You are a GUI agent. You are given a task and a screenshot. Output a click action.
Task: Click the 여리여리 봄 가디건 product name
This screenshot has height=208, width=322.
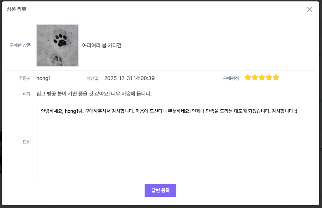pyautogui.click(x=102, y=45)
